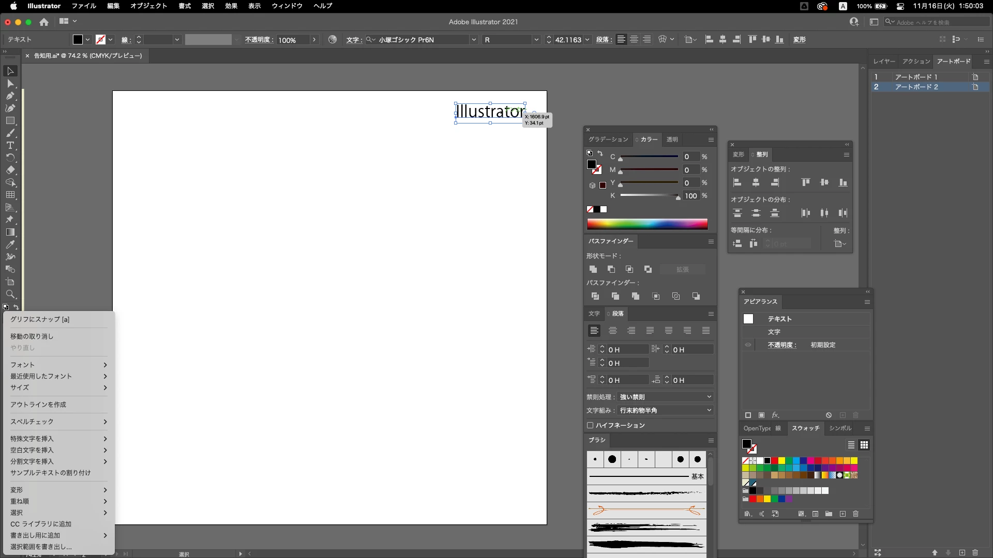
Task: Expand the フォント submenu in context menu
Action: click(x=58, y=365)
